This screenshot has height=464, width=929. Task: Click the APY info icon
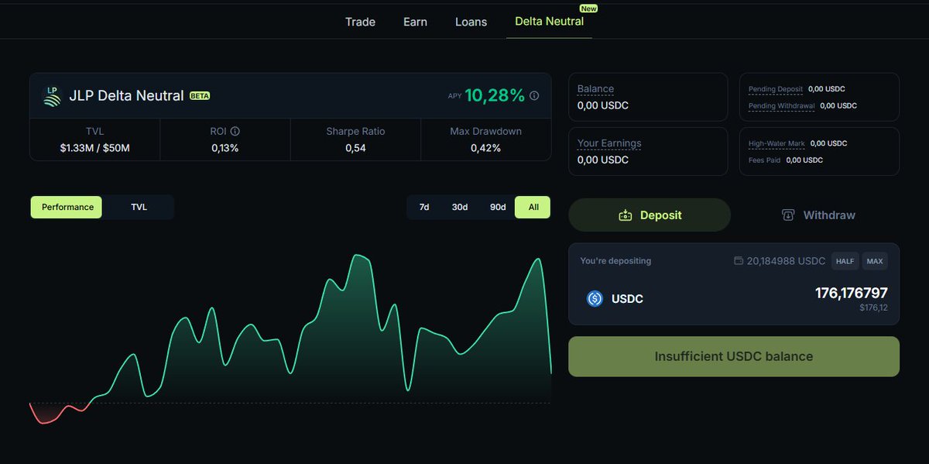tap(533, 96)
